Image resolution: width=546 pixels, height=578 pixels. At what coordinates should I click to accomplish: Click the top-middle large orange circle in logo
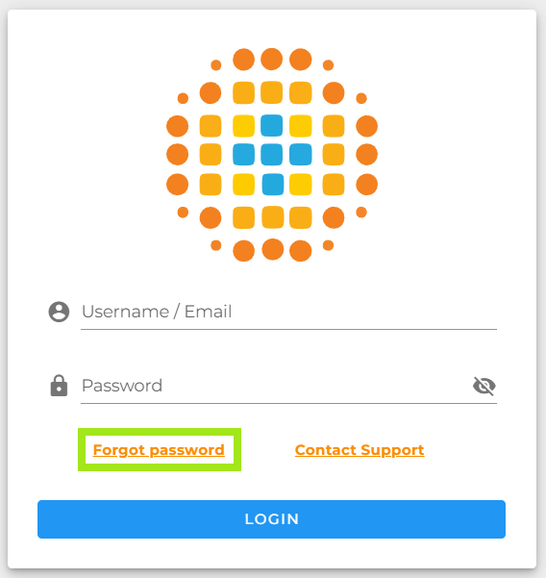point(271,59)
